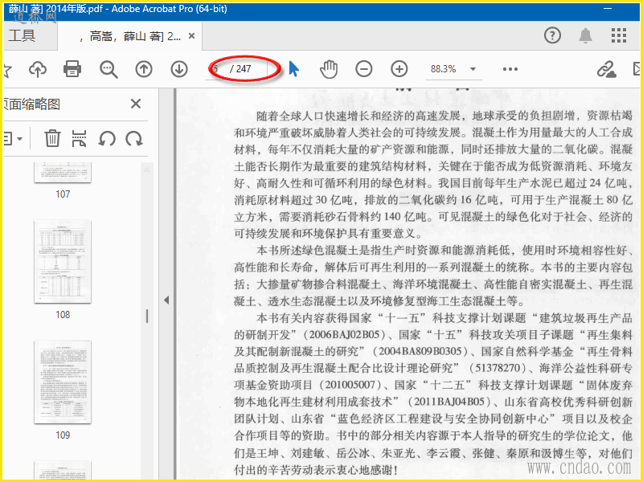Show more tools ellipsis menu
The image size is (643, 482).
pyautogui.click(x=510, y=69)
